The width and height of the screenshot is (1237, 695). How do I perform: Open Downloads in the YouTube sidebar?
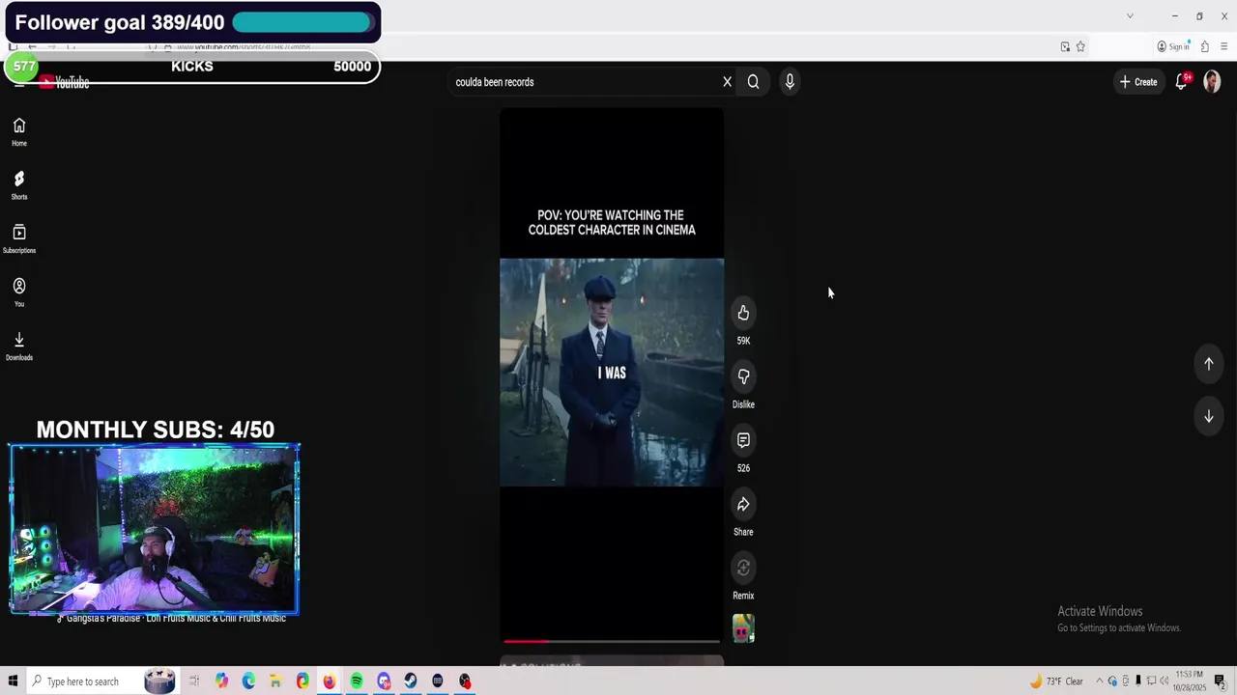click(x=18, y=347)
